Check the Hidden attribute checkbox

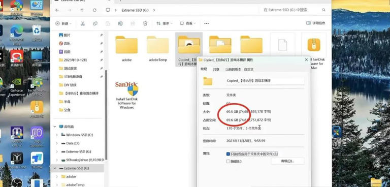point(228,162)
